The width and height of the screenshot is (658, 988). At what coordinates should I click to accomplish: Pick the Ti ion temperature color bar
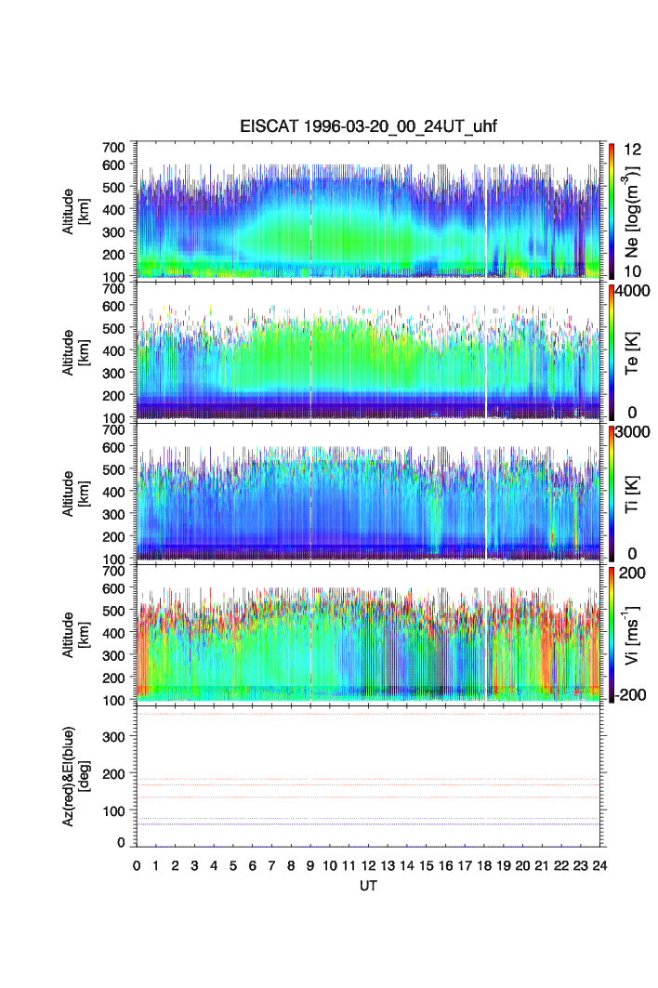(x=612, y=491)
